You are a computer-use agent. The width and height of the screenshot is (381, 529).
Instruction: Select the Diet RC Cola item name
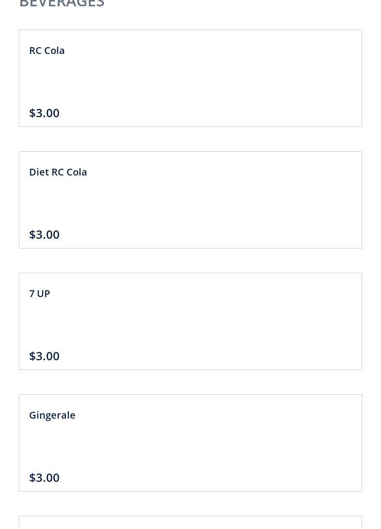(58, 172)
